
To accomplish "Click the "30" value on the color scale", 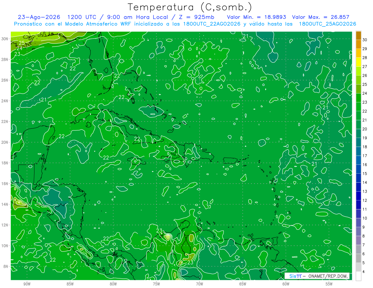I will coord(365,40).
